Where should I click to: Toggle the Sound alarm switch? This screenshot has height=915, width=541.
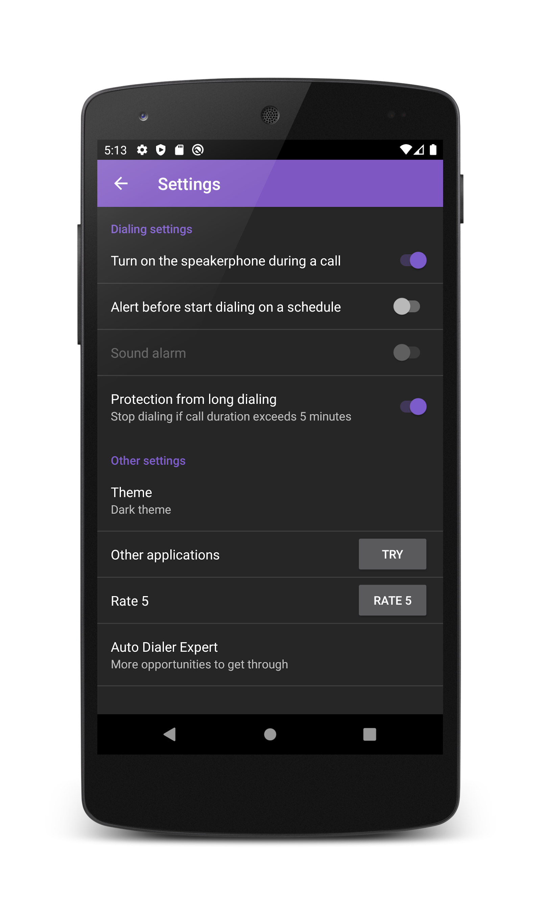[x=407, y=353]
